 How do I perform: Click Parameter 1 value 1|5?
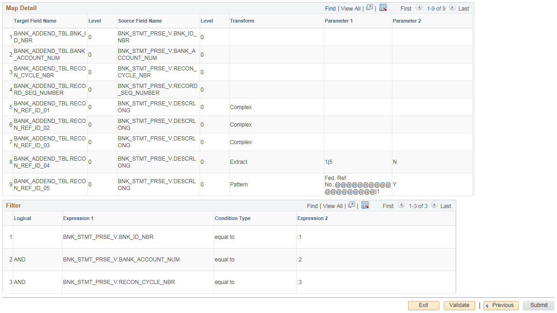[328, 162]
